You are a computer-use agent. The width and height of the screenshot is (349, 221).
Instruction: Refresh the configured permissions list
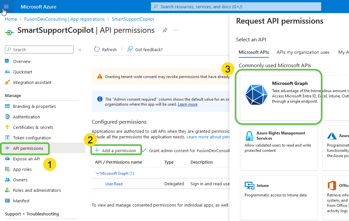point(105,49)
